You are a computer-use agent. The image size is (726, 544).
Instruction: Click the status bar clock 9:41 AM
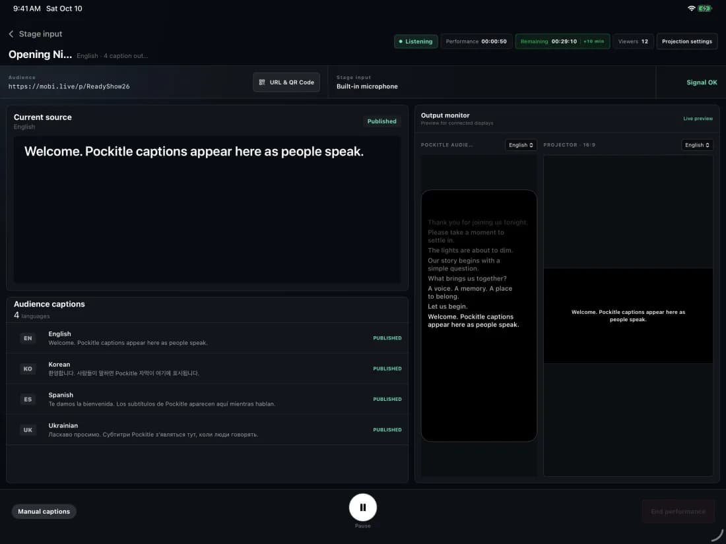(27, 9)
